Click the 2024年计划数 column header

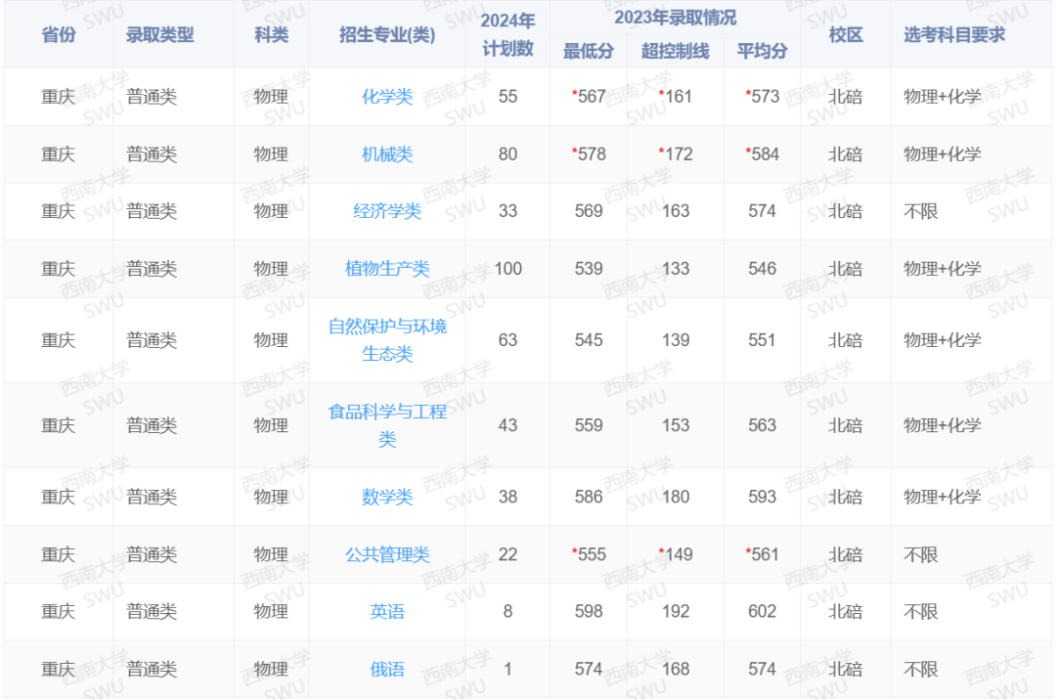point(507,34)
